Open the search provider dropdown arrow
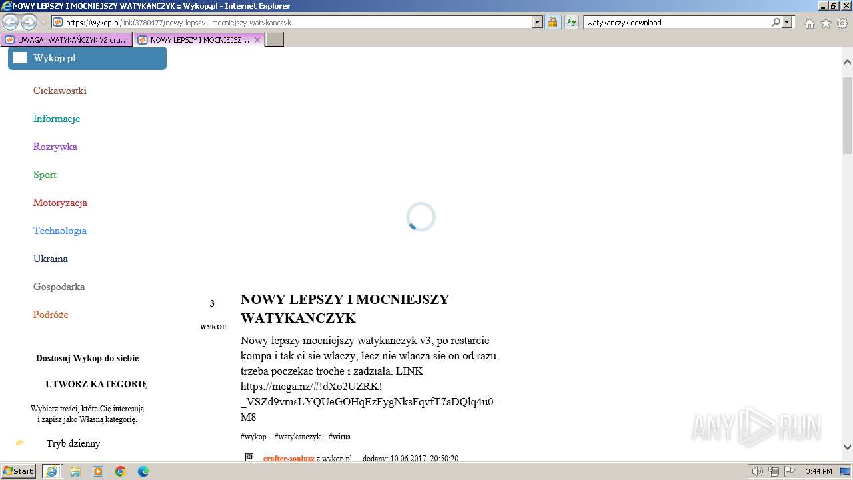 [787, 23]
